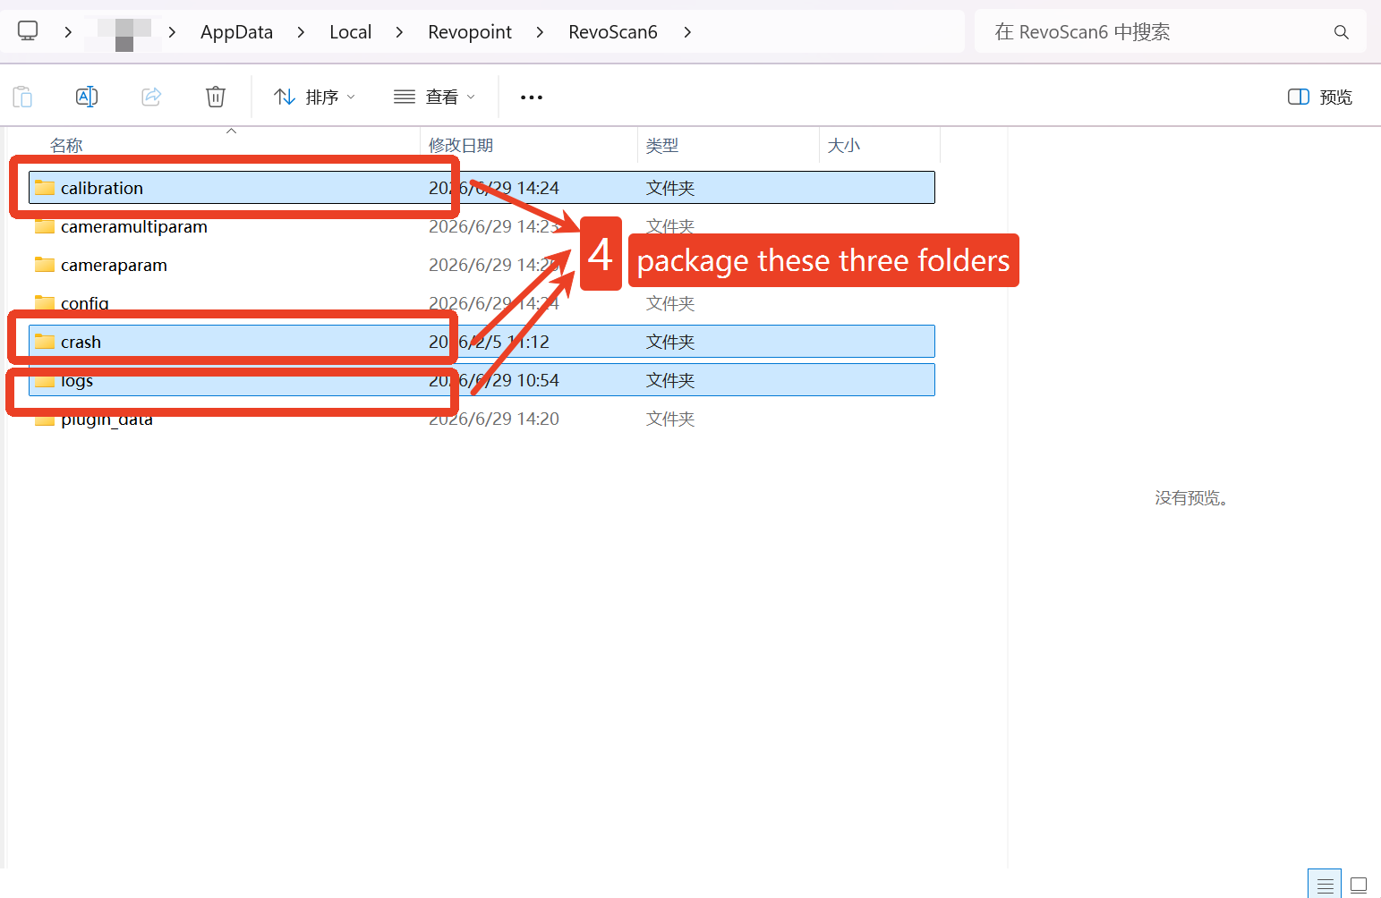Open the 查看 view dropdown
Screen dimensions: 1381x898
click(x=434, y=97)
